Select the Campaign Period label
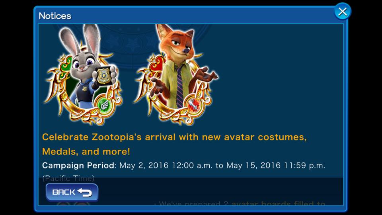382x215 pixels. pos(78,166)
